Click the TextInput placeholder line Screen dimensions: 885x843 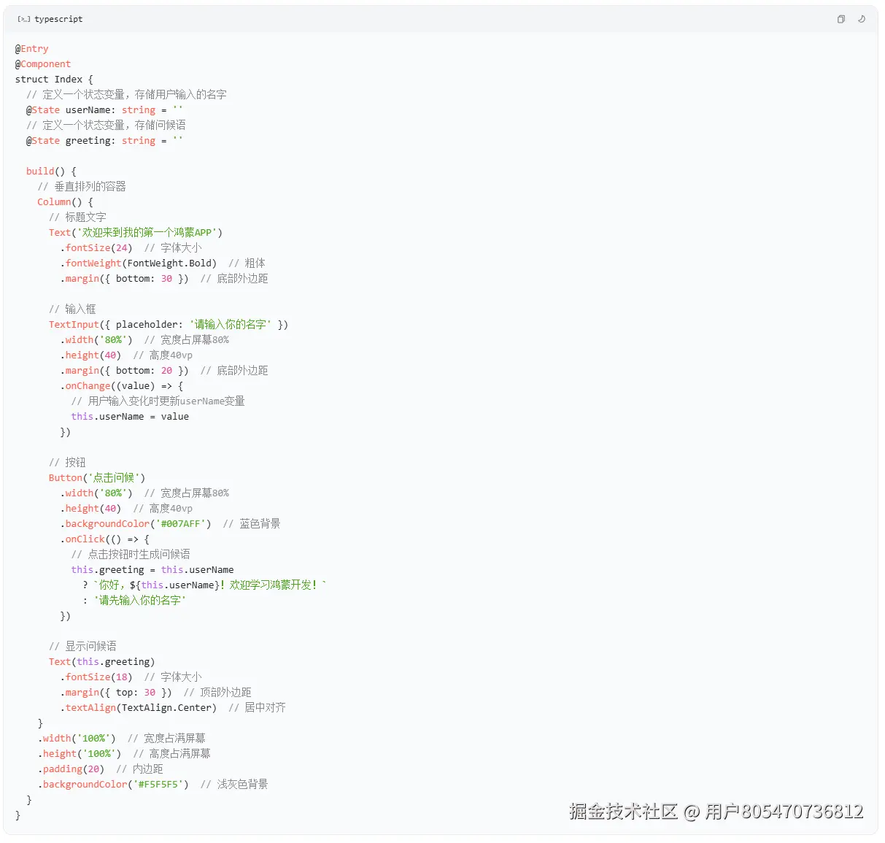point(169,325)
